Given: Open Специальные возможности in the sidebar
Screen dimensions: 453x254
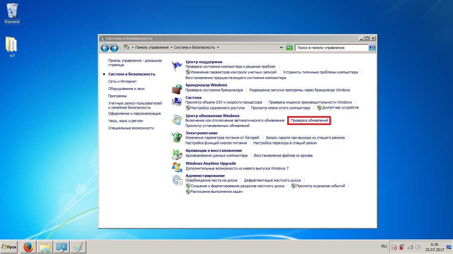Looking at the screenshot, I should pos(131,128).
